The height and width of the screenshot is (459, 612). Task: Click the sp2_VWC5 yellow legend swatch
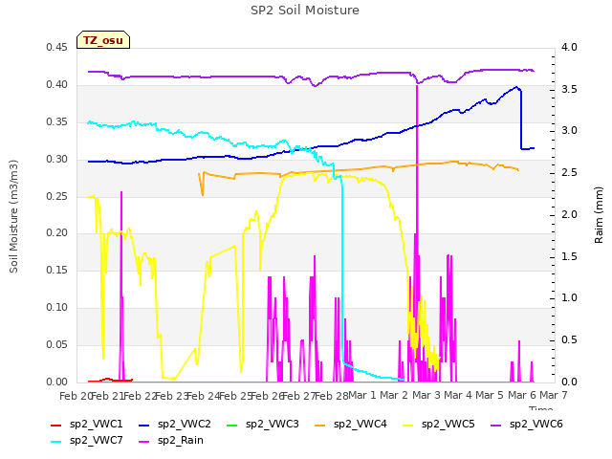tap(408, 425)
